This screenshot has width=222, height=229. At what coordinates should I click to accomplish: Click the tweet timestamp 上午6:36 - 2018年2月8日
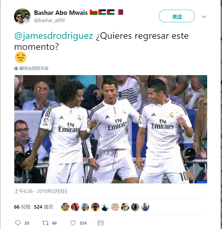pyautogui.click(x=40, y=191)
